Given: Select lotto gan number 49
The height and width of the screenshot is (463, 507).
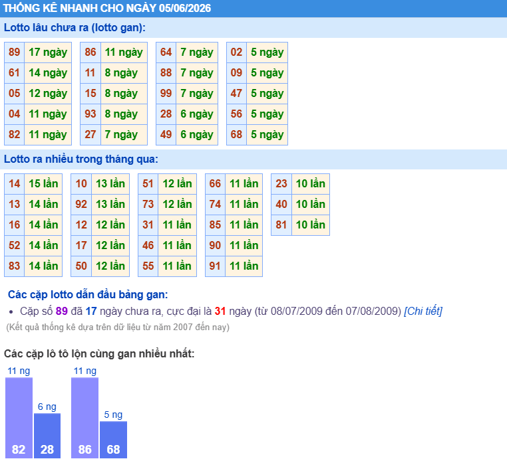Looking at the screenshot, I should click(x=166, y=135).
